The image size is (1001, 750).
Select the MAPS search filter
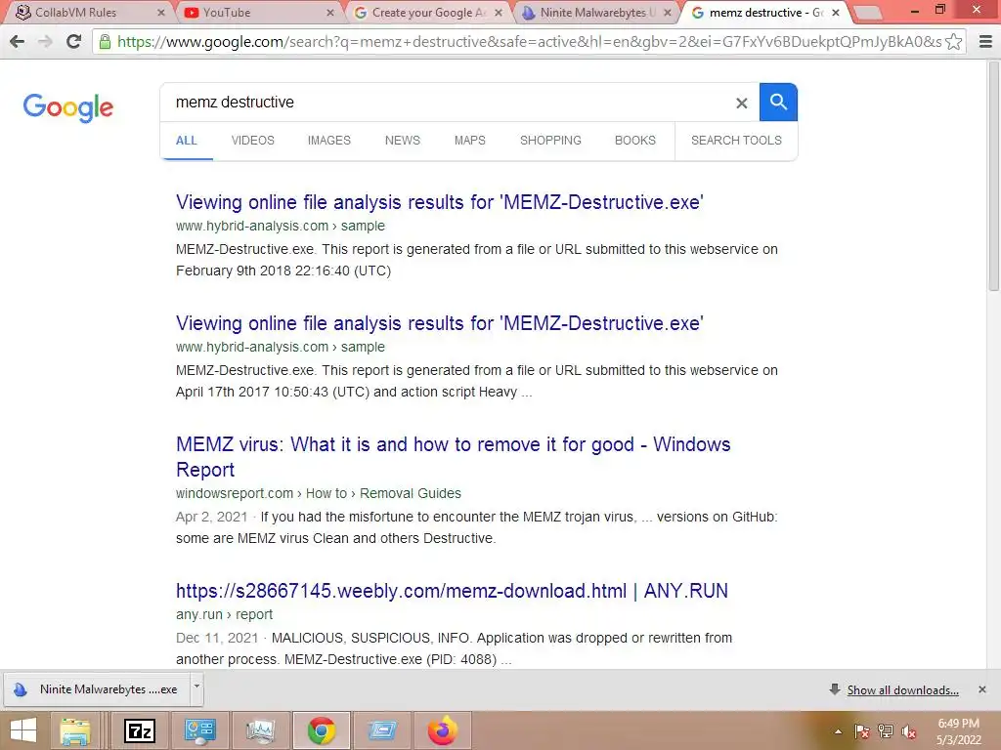tap(470, 141)
